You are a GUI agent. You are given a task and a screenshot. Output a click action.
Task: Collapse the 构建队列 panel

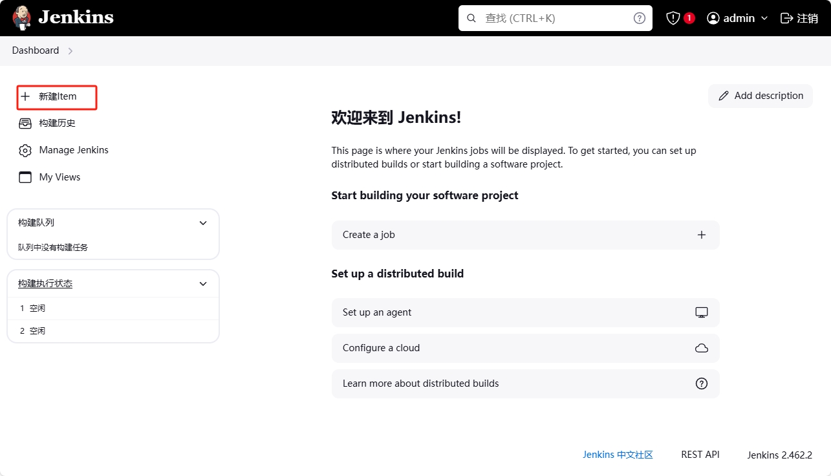(x=203, y=223)
